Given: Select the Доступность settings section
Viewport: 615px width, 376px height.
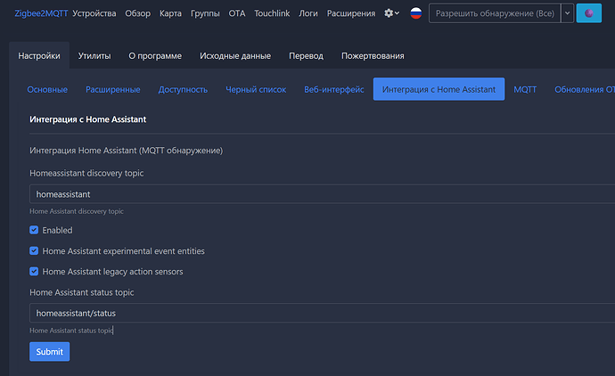Looking at the screenshot, I should pyautogui.click(x=183, y=89).
